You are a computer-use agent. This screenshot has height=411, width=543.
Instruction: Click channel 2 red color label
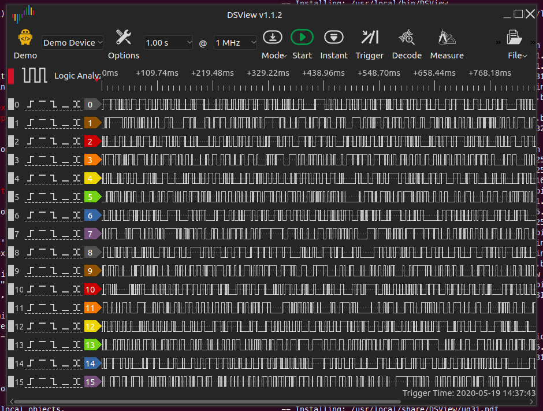point(92,142)
